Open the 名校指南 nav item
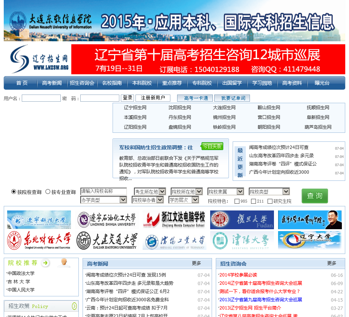The width and height of the screenshot is (349, 317). [x=112, y=83]
